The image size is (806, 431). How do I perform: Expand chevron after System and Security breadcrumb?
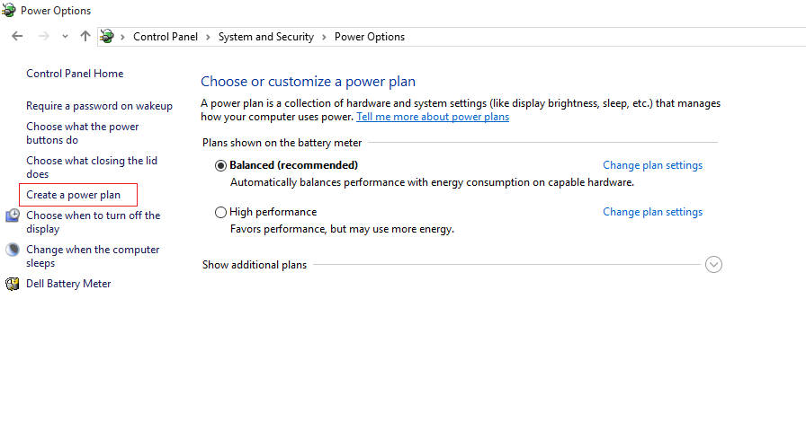point(324,37)
